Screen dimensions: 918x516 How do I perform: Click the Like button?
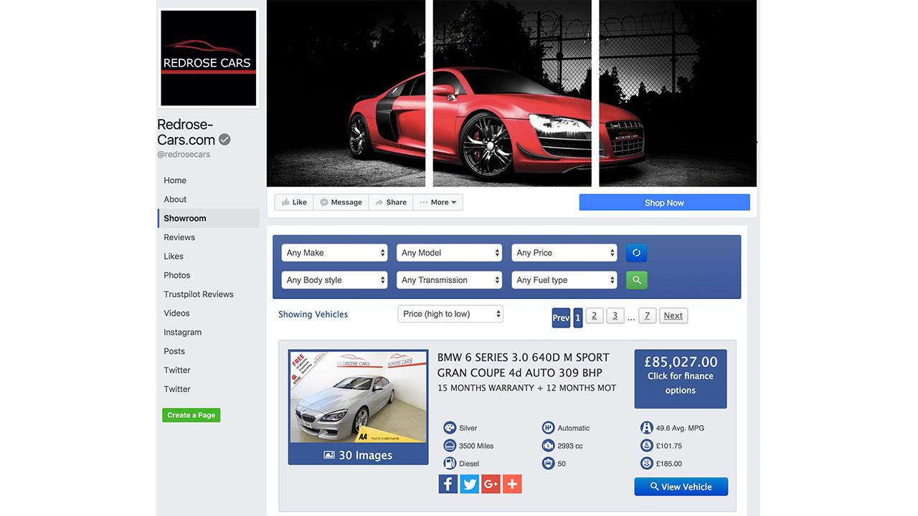point(293,202)
